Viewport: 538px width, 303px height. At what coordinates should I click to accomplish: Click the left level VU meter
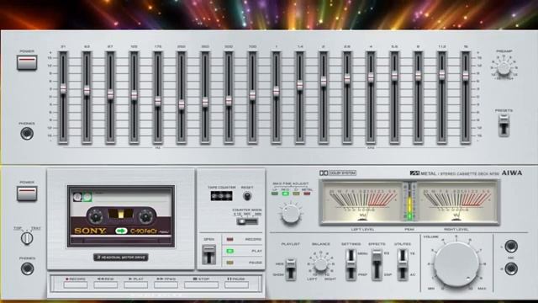tap(362, 202)
